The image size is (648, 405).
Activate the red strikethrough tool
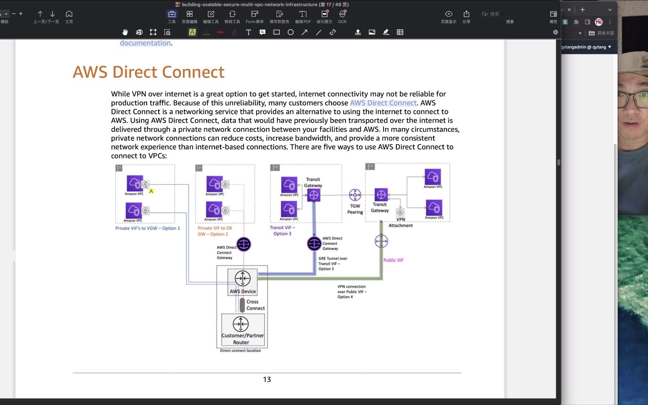pos(221,32)
